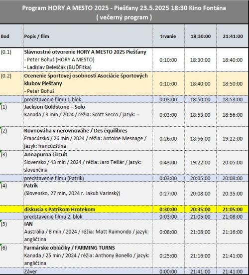Select the duration cell '0:26:00'

[x=168, y=139]
